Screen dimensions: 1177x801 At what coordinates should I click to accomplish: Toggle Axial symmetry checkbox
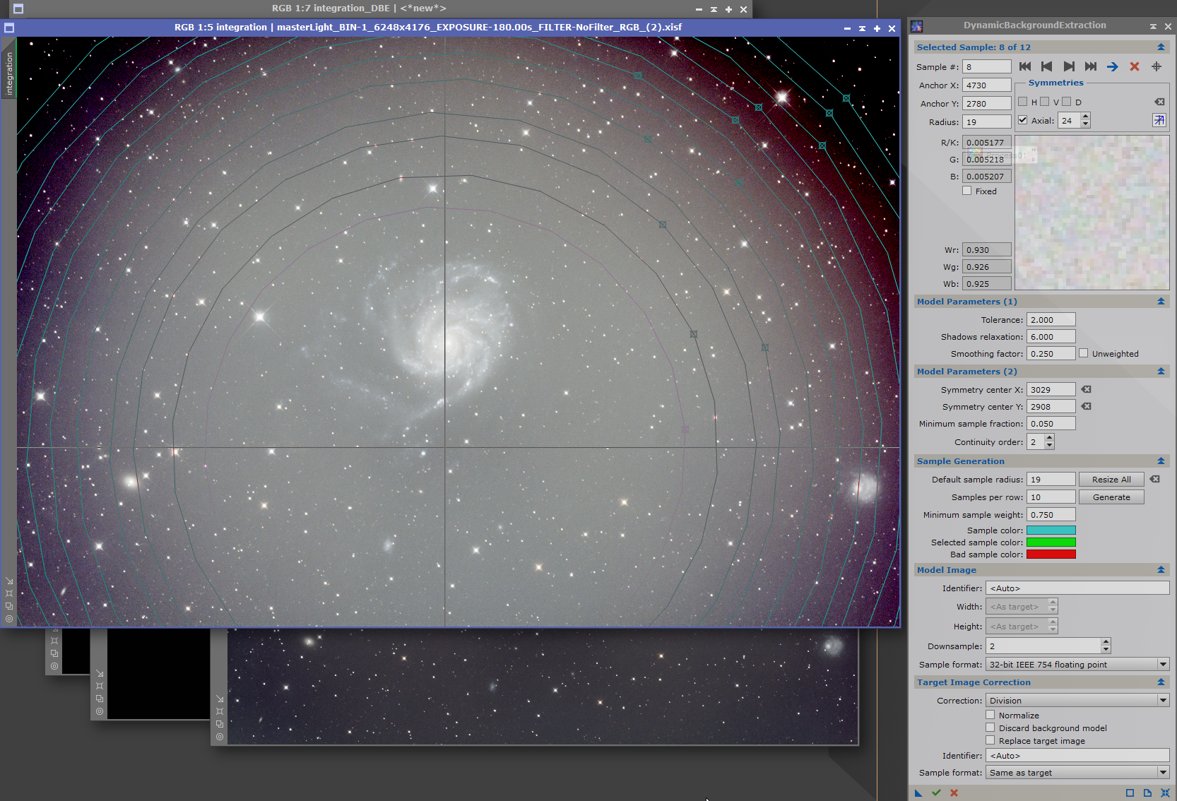point(1022,120)
